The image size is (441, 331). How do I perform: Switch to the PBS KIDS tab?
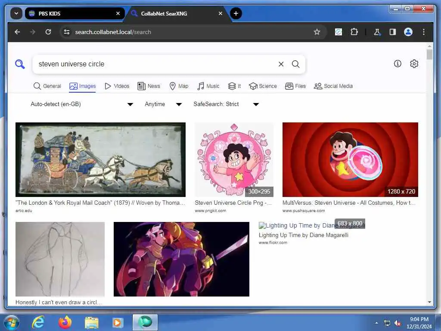pos(75,13)
